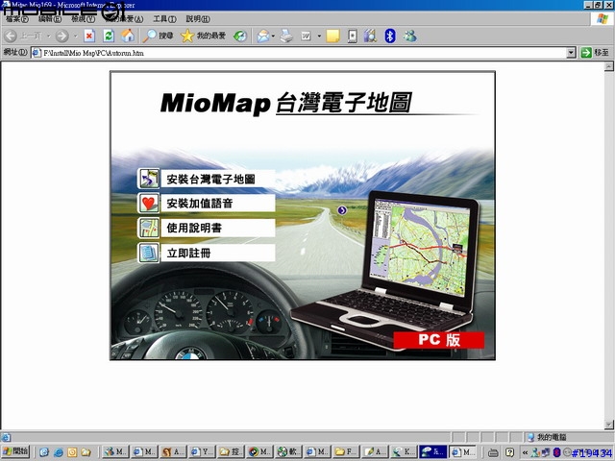Go to the Home page icon
Viewport: 615px width, 461px height.
click(128, 36)
